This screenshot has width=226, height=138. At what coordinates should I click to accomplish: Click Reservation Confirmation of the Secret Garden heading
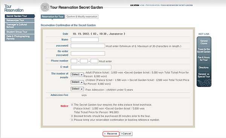(x=68, y=25)
